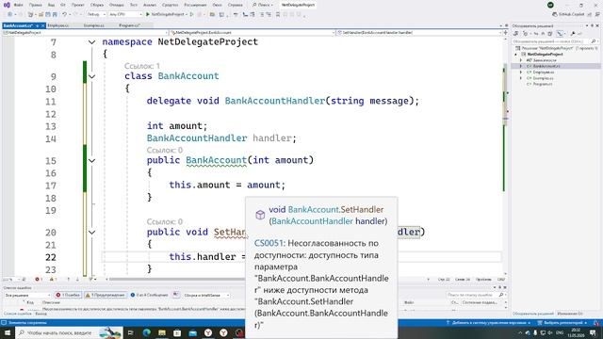The width and height of the screenshot is (603, 339).
Task: Collapse the class BankAccount block
Action: tap(91, 76)
